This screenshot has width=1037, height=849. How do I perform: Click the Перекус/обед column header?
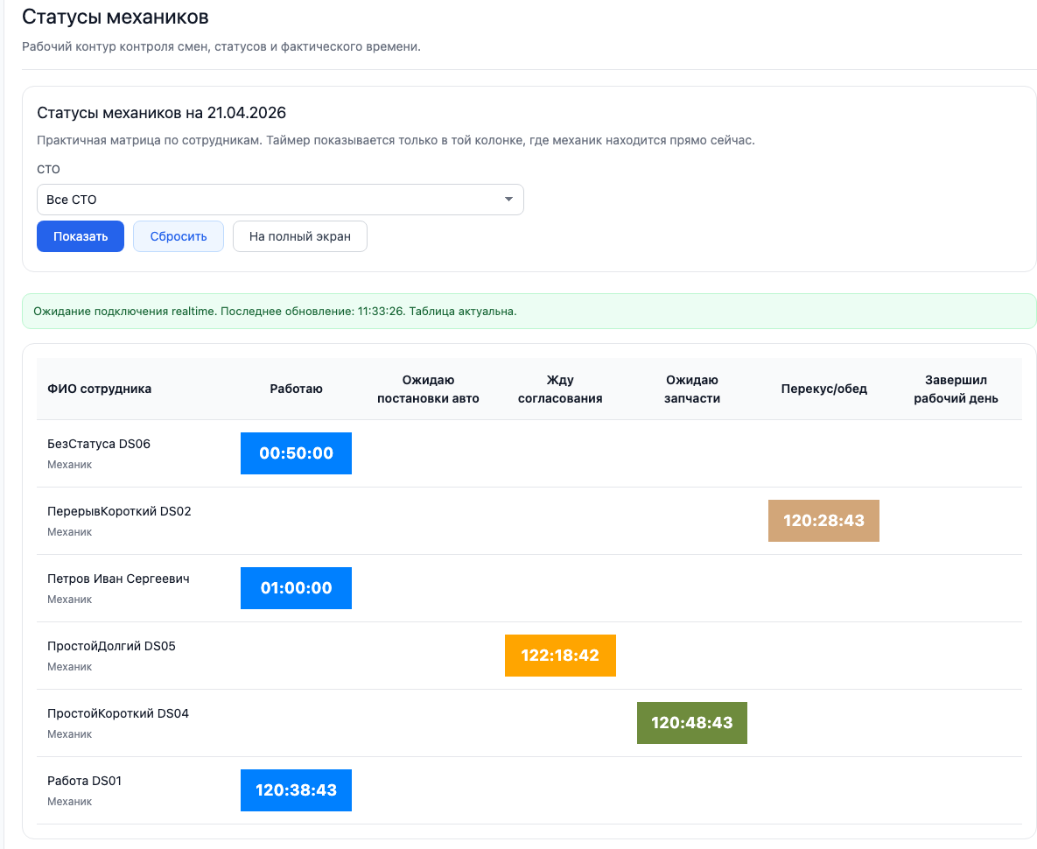(823, 389)
